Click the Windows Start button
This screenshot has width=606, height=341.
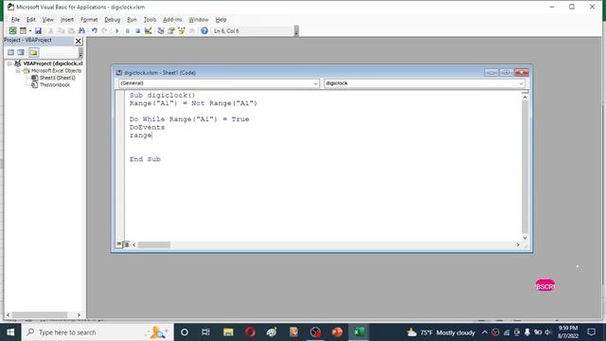(x=10, y=332)
